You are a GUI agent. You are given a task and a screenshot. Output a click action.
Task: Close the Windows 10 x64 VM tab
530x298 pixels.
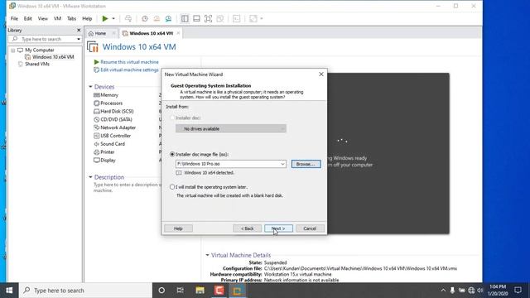coord(178,33)
